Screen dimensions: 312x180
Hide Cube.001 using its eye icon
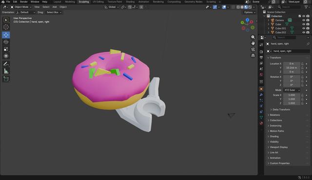304,28
